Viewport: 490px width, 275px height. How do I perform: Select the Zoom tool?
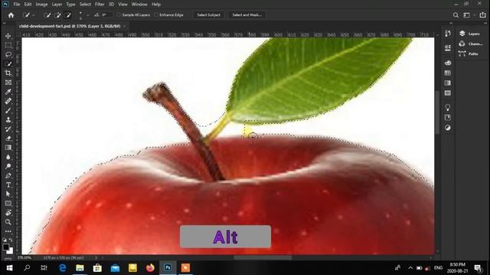pyautogui.click(x=8, y=222)
